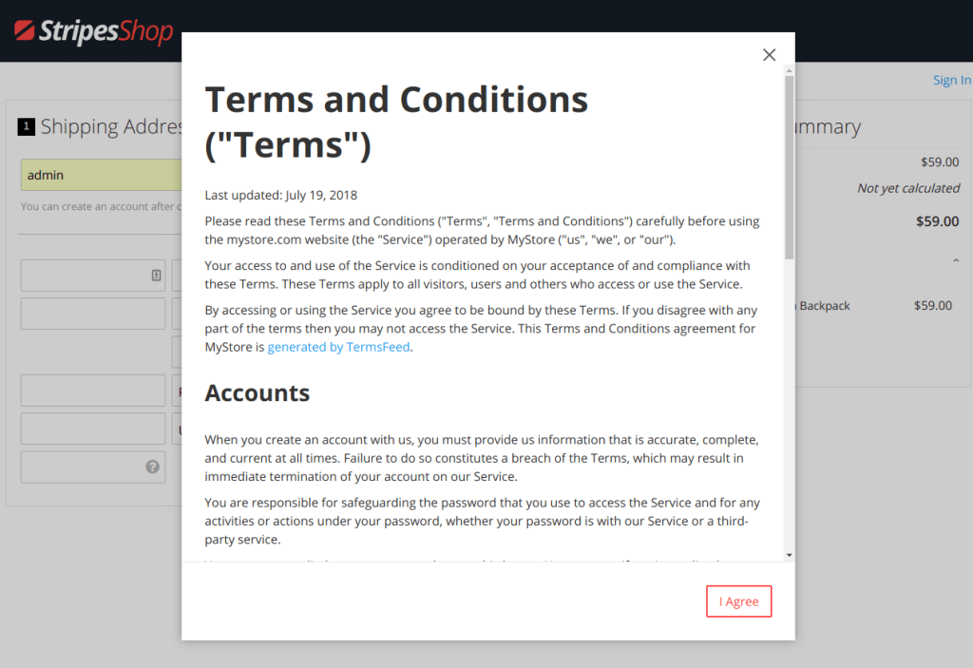This screenshot has height=668, width=973.
Task: Click the Not yet calculated shipping estimate
Action: 907,188
